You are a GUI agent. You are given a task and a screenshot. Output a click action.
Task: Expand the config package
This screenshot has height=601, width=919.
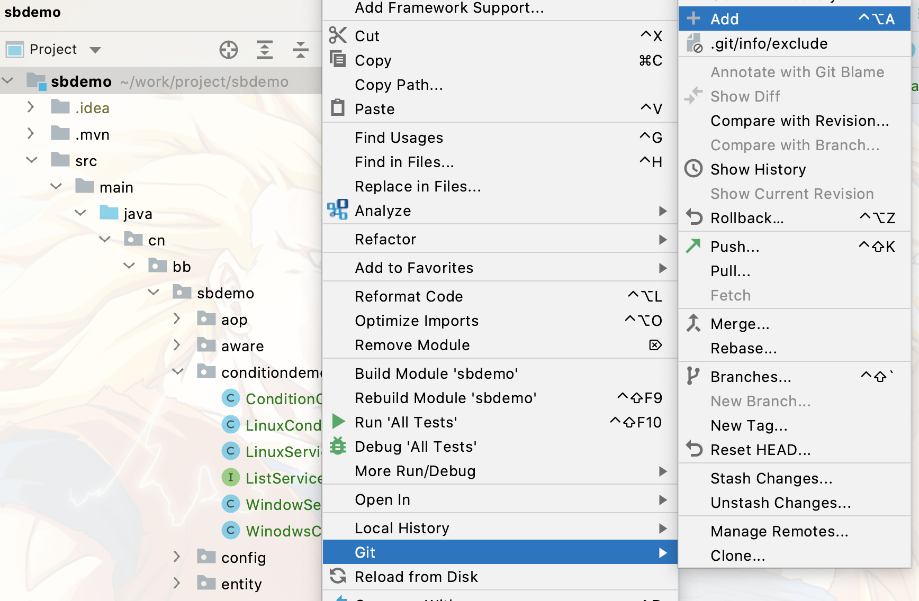point(177,557)
